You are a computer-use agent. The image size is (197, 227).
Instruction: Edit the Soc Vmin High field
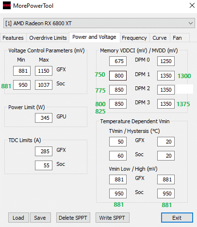click(x=166, y=194)
